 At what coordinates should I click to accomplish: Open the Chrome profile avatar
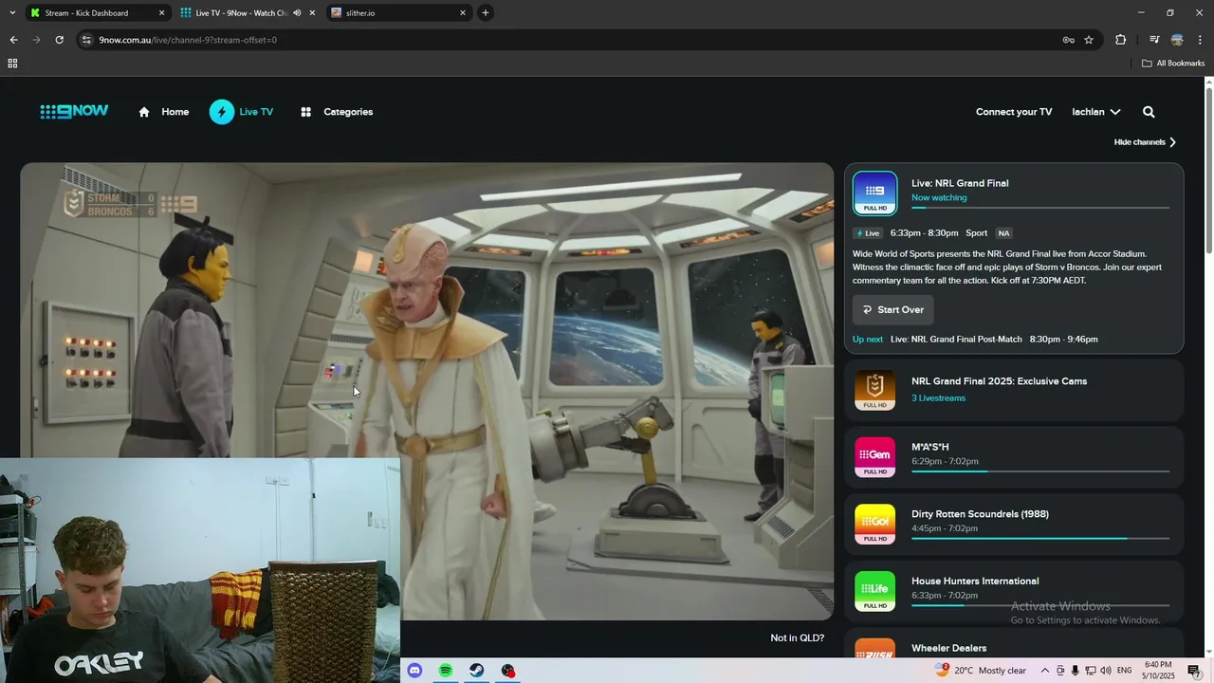point(1177,40)
